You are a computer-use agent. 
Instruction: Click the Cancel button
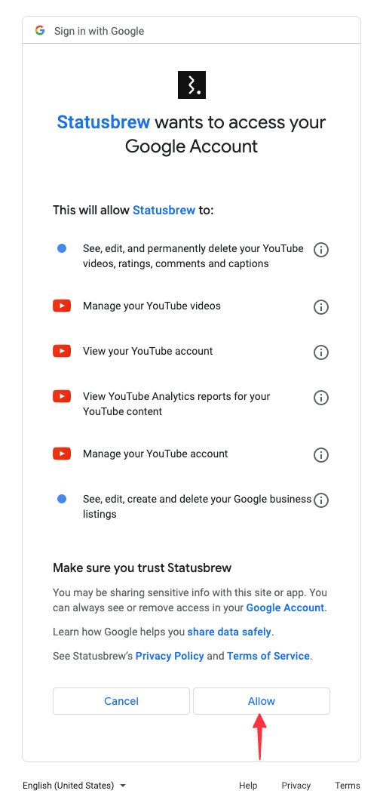(x=121, y=700)
